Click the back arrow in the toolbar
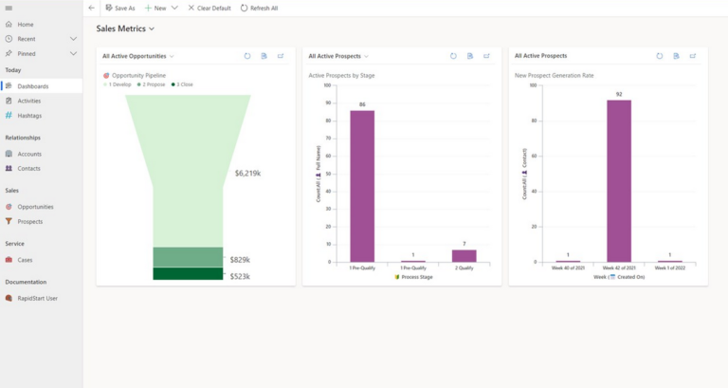The width and height of the screenshot is (728, 388). [x=91, y=8]
